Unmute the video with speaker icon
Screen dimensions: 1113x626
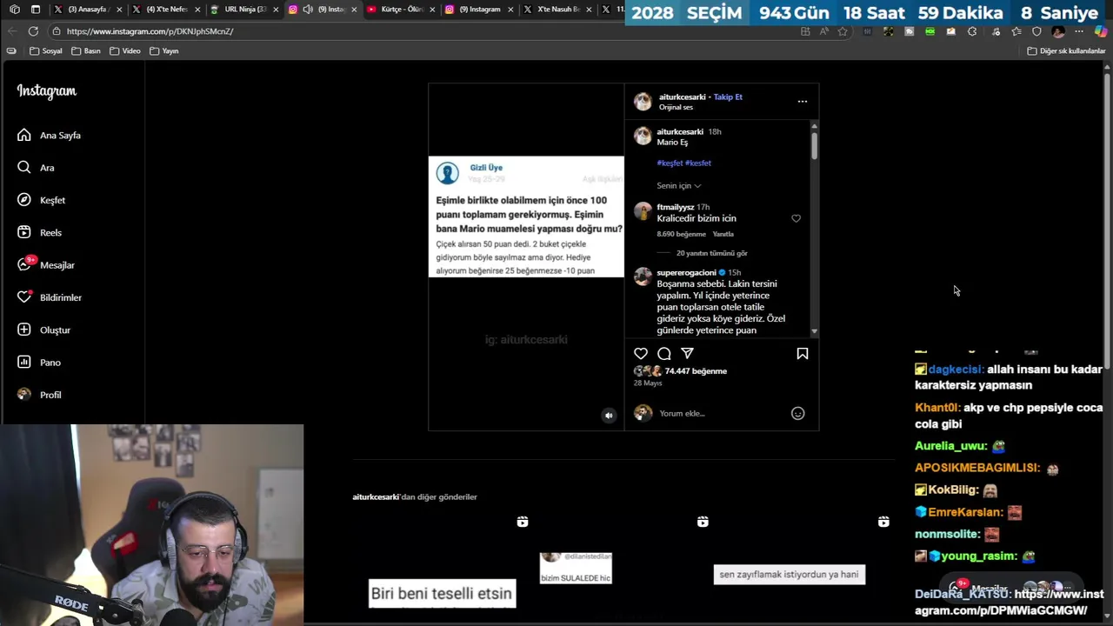pyautogui.click(x=609, y=416)
